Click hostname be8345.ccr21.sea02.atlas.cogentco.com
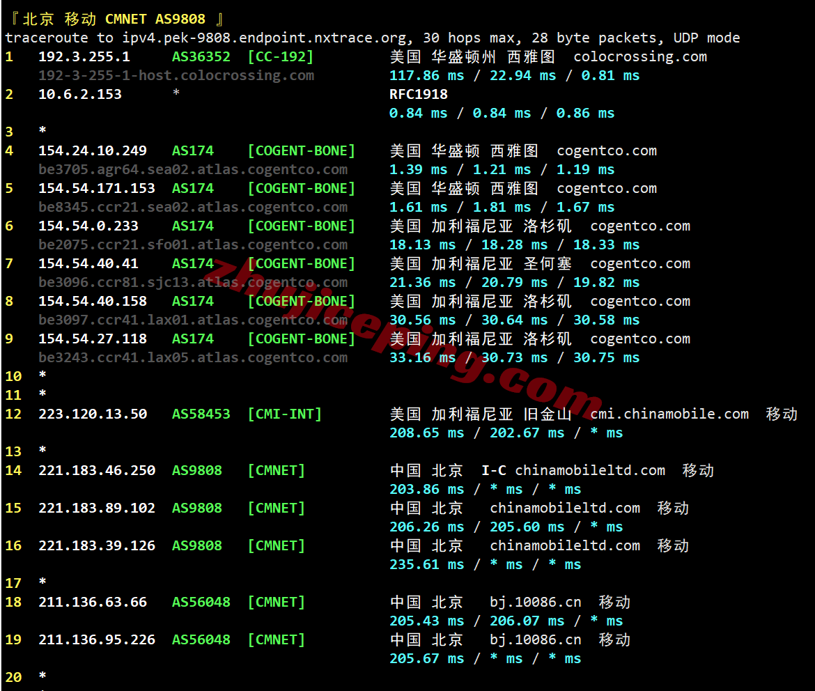 click(x=193, y=207)
